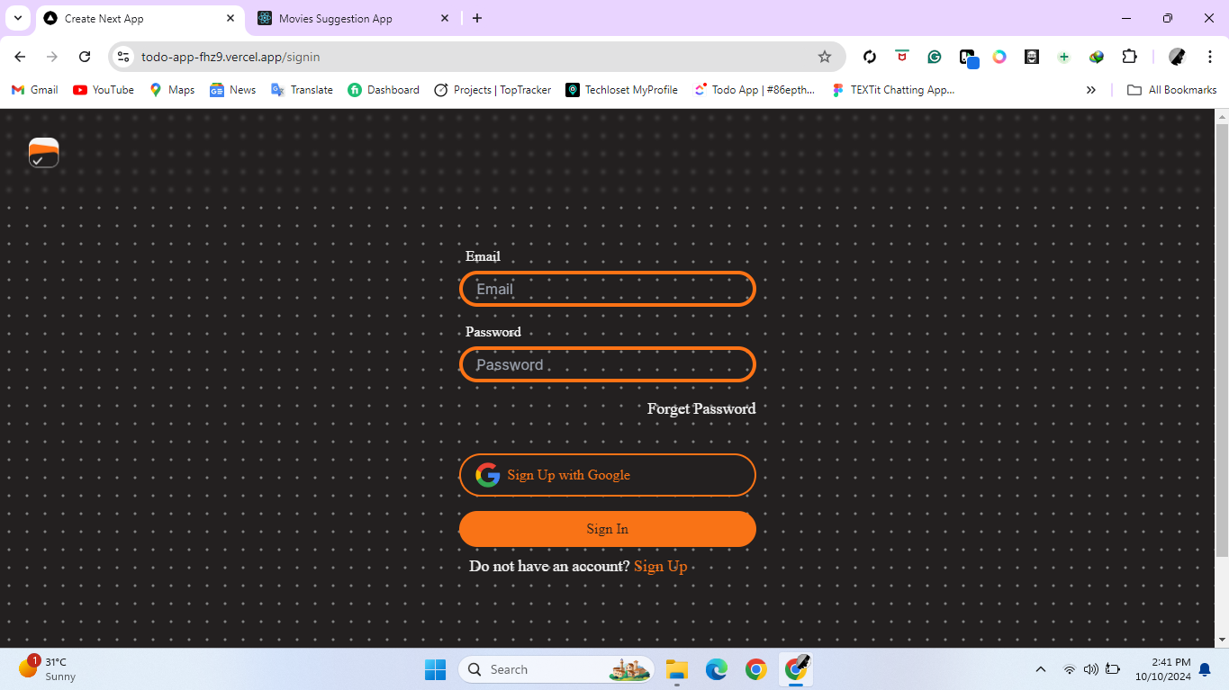Open File Explorer from the taskbar

(x=676, y=669)
